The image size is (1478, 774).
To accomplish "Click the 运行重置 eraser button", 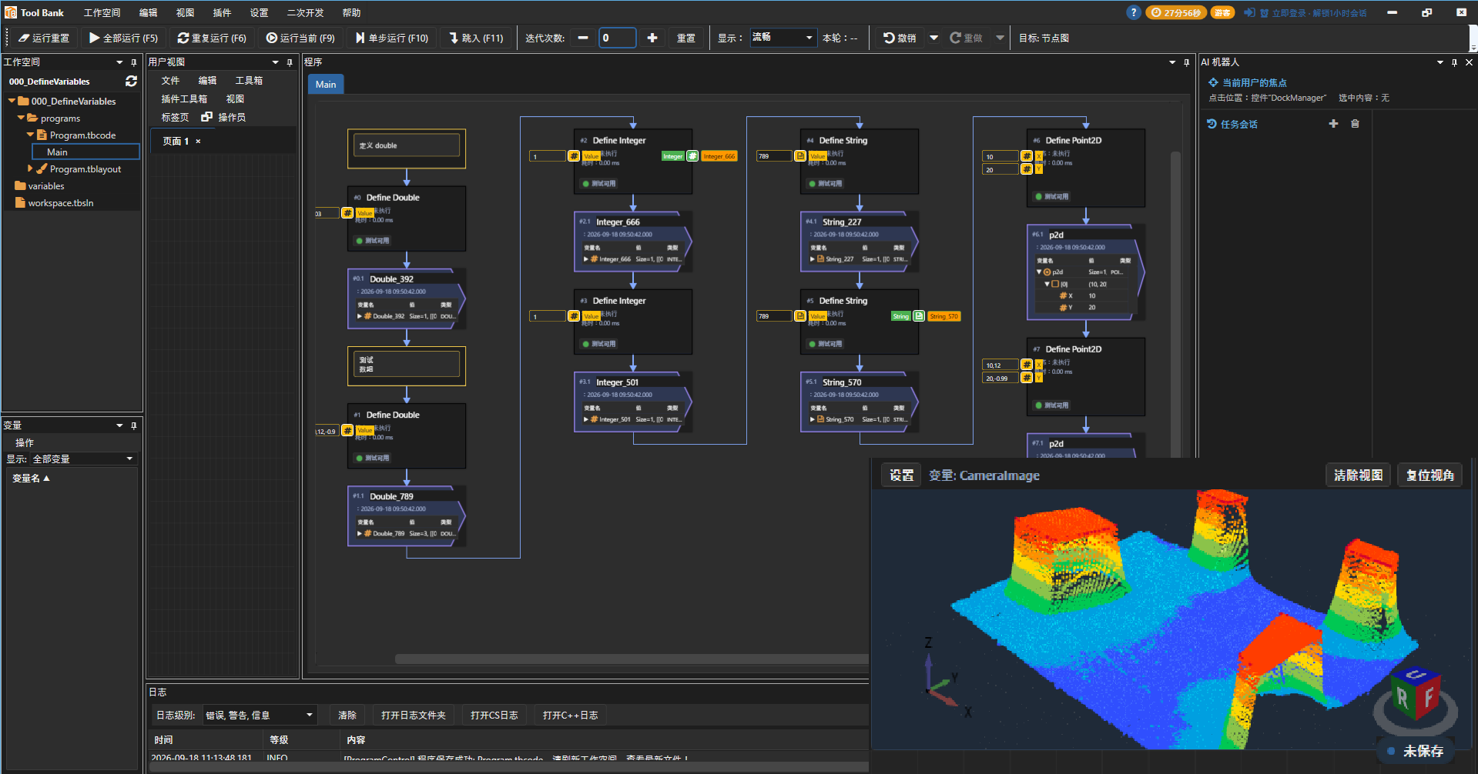I will (44, 38).
